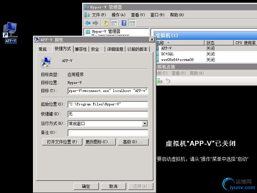The image size is (257, 193).
Task: Click the 关闭 status of DC+SQL
Action: coord(211,54)
